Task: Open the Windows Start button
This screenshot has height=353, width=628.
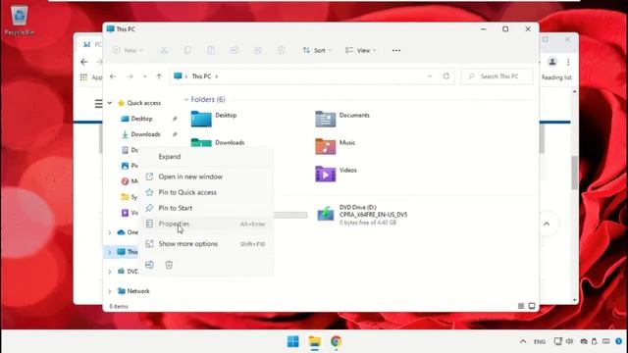Action: pos(293,341)
